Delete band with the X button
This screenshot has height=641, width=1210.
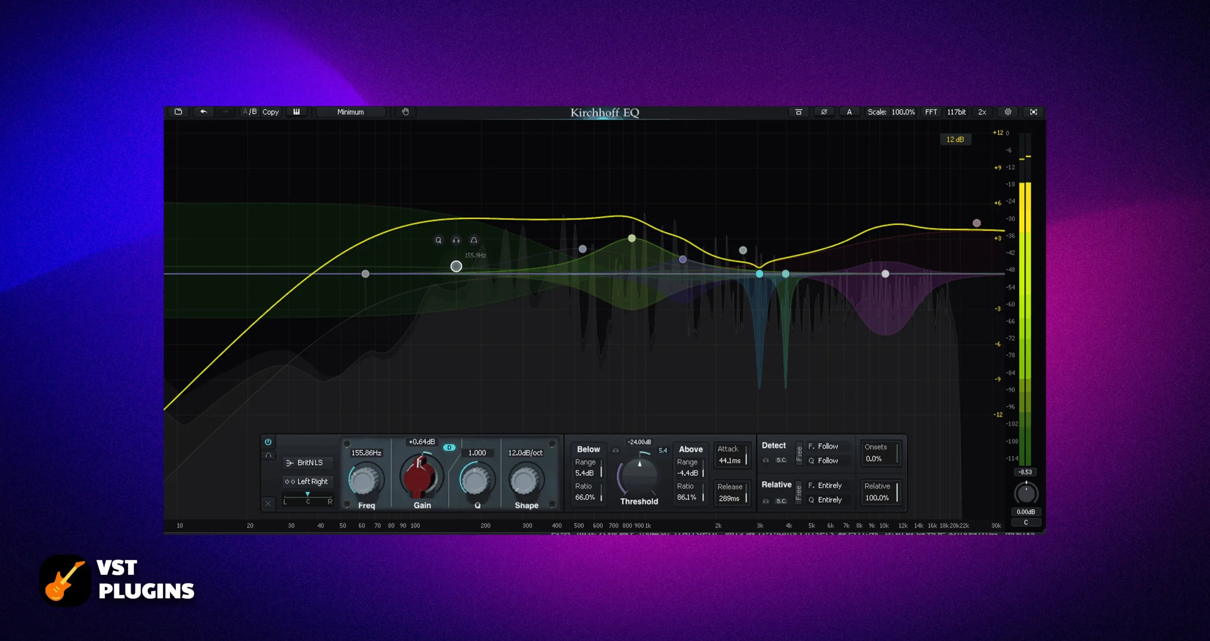pyautogui.click(x=268, y=504)
